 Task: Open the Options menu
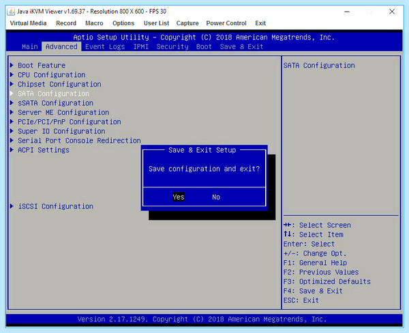[x=123, y=23]
